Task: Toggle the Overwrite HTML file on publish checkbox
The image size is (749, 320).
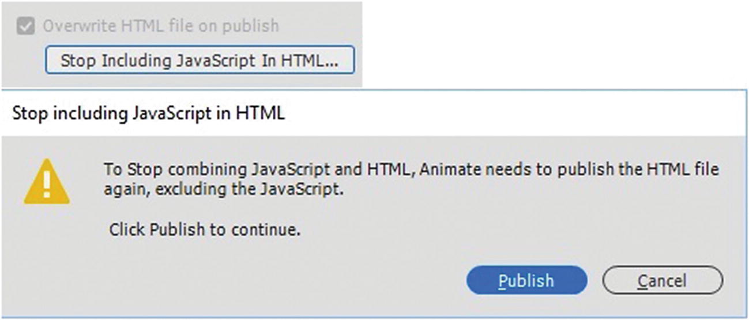Action: click(25, 26)
